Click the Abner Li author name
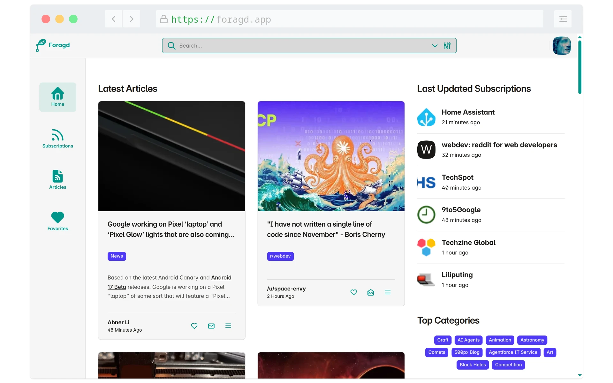 [x=118, y=323]
